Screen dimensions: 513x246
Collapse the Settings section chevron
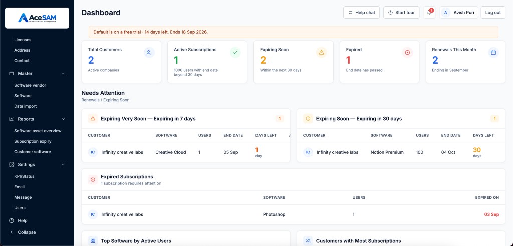(63, 164)
